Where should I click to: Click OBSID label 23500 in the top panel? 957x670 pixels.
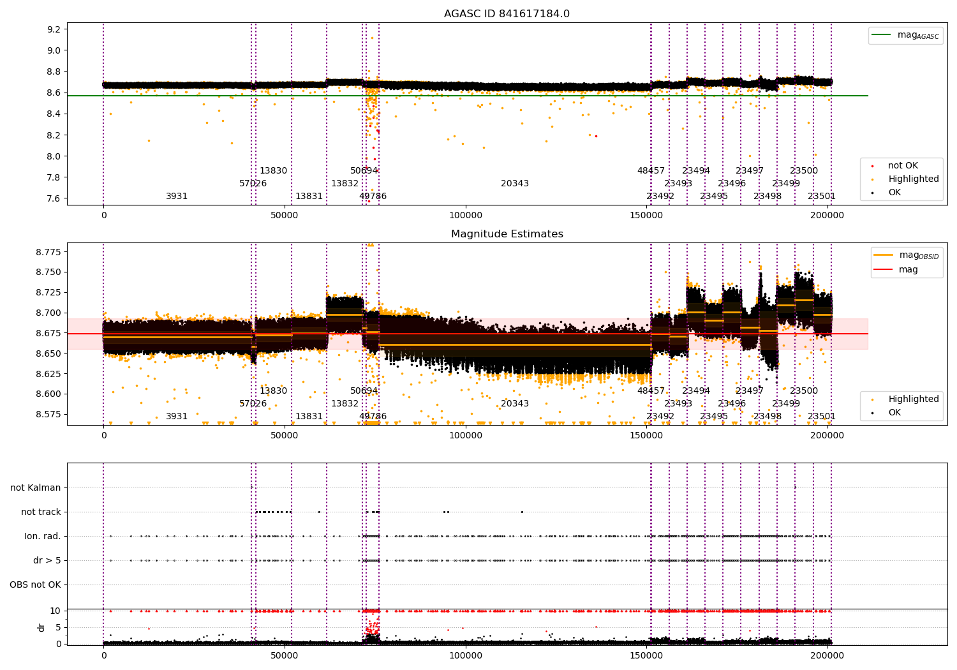(x=804, y=171)
